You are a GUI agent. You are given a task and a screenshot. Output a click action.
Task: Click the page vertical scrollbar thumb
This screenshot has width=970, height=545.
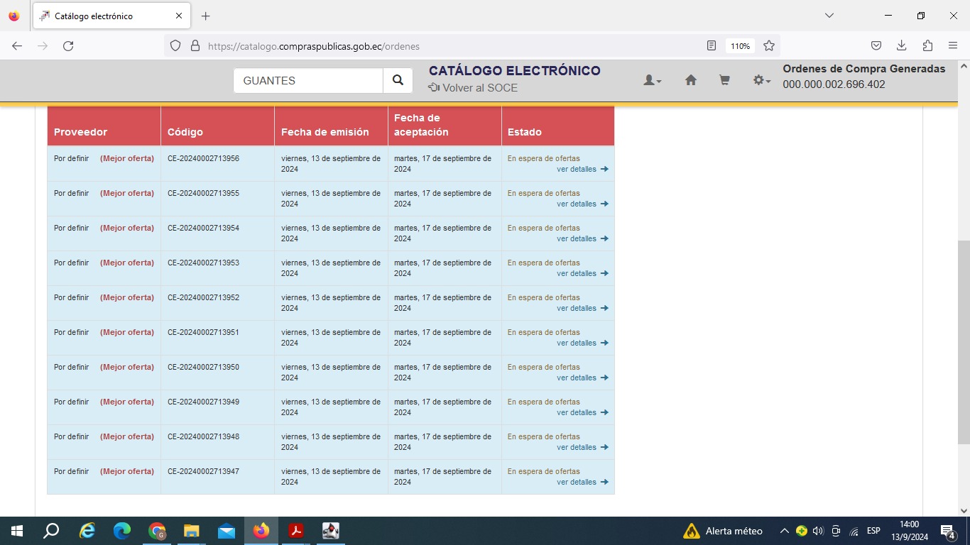coord(964,341)
